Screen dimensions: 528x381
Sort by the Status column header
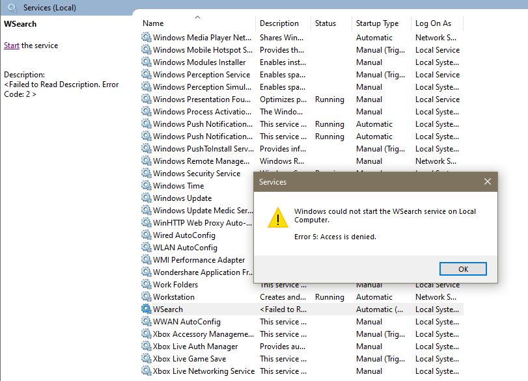pyautogui.click(x=326, y=23)
